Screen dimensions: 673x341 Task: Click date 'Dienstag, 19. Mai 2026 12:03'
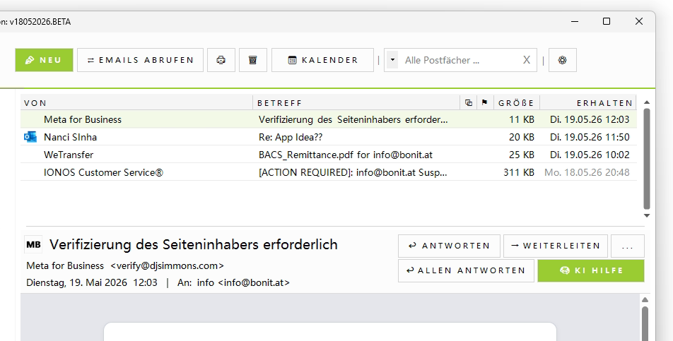(x=92, y=282)
